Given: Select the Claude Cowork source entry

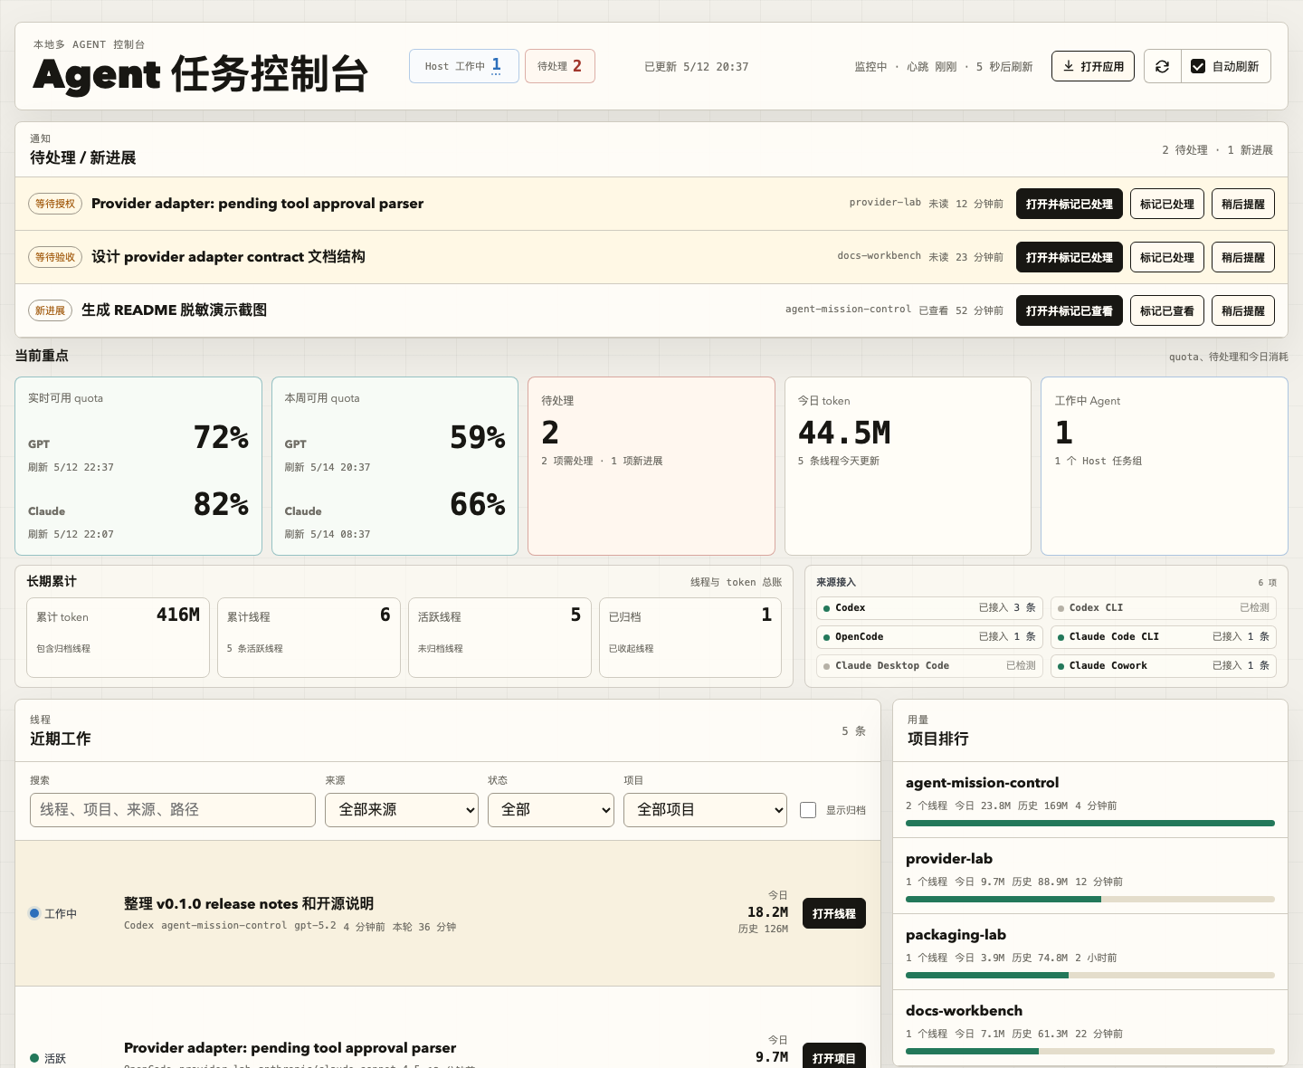Looking at the screenshot, I should click(1165, 666).
